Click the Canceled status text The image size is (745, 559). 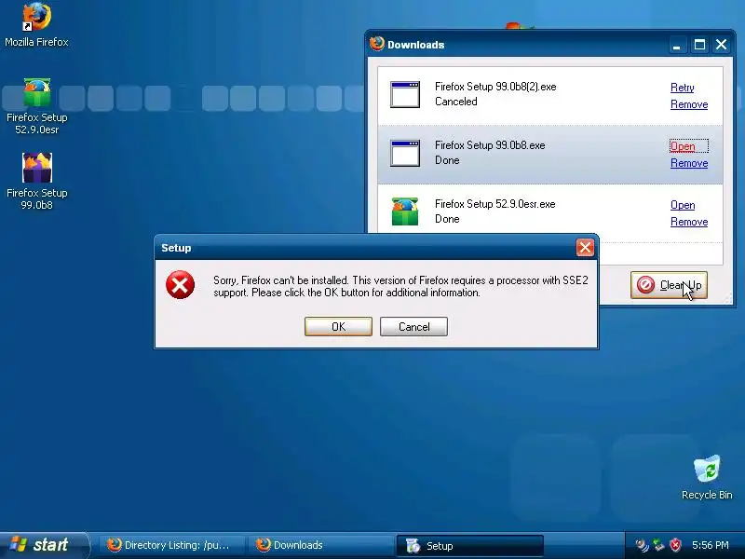coord(456,102)
